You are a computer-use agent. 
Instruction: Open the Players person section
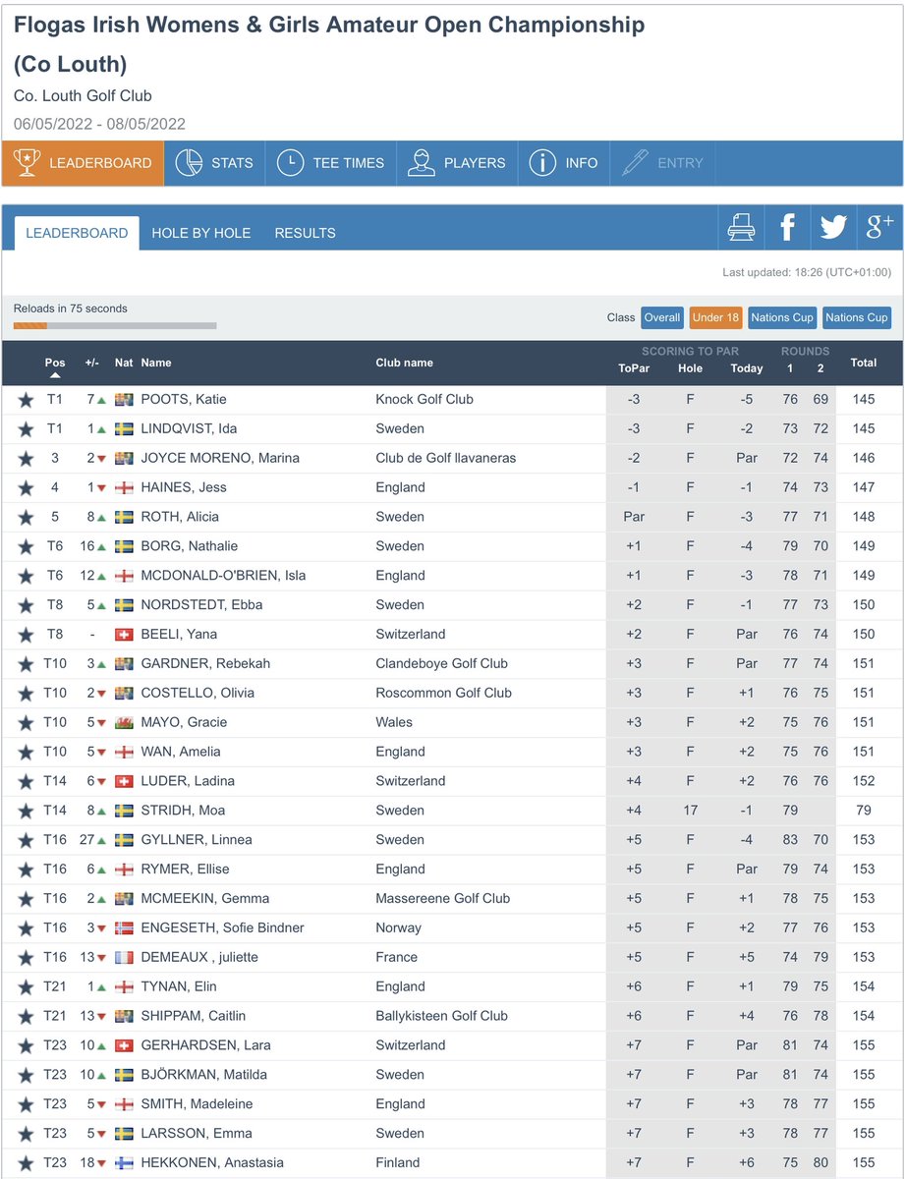coord(457,163)
